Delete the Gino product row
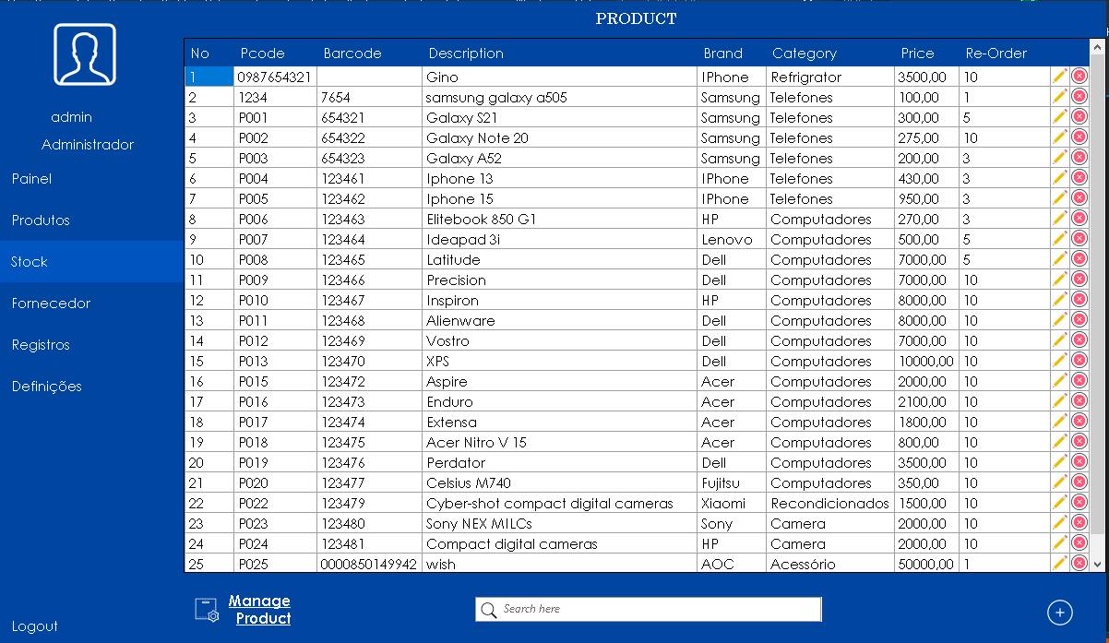 [x=1079, y=77]
